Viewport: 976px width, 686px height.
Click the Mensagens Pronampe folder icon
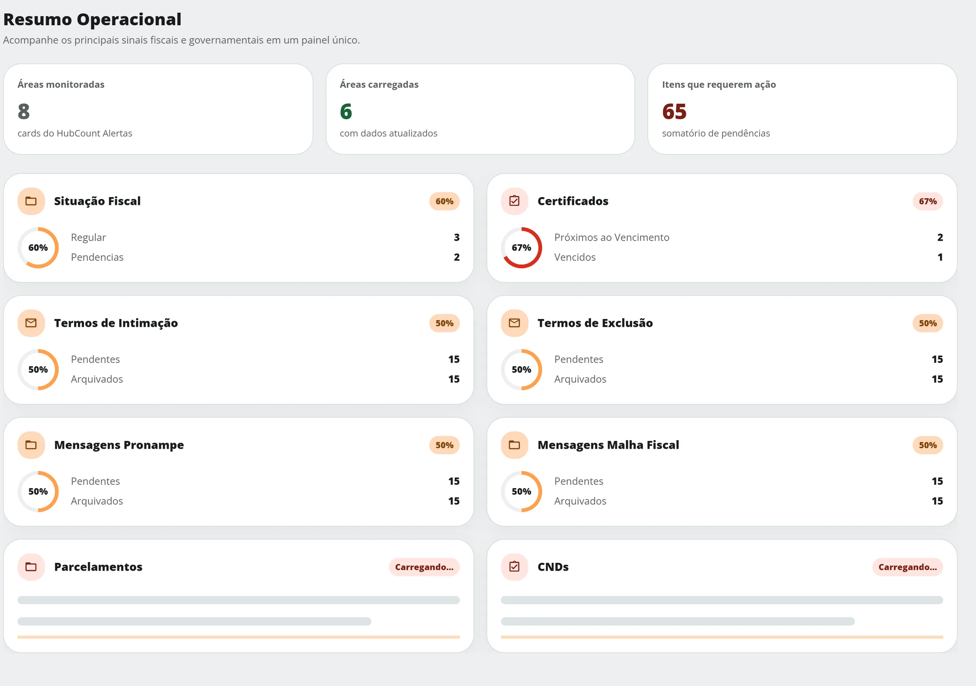click(31, 445)
